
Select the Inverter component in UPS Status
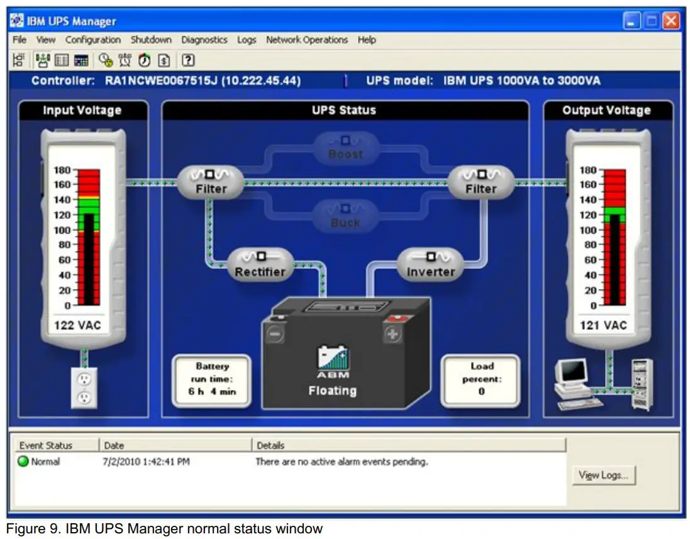[431, 263]
